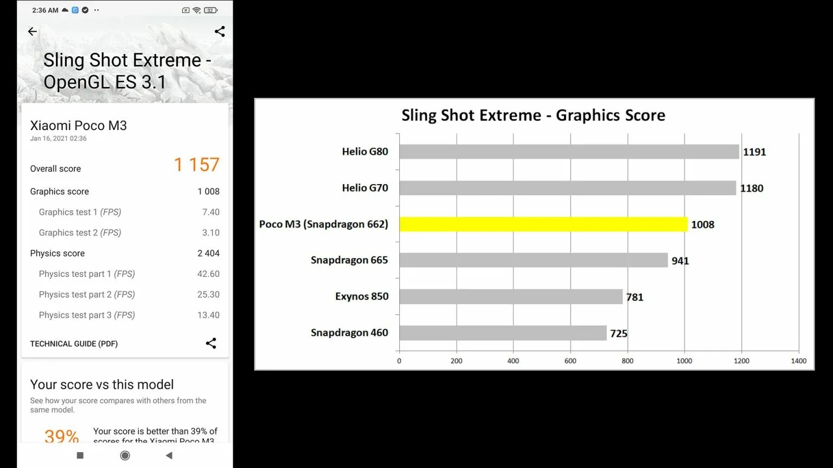
Task: Click the Snapdragon 665 chart bar
Action: 534,260
